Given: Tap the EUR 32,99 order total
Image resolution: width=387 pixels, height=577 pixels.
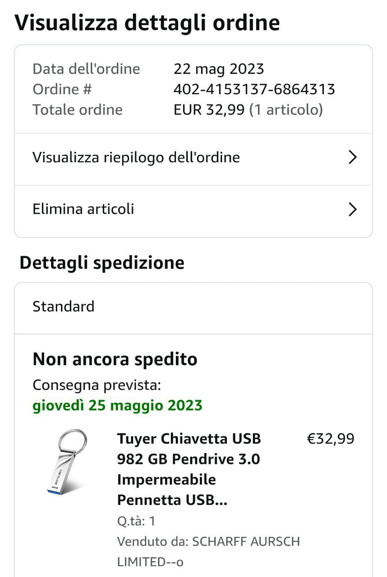Looking at the screenshot, I should click(209, 110).
